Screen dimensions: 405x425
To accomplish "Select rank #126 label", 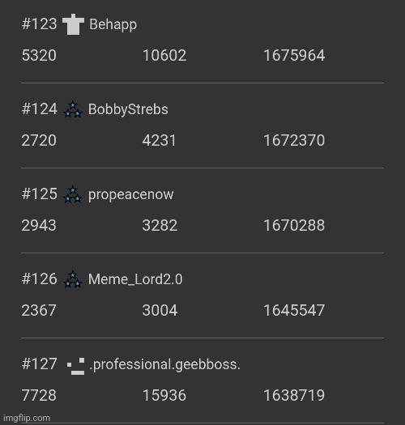I will (40, 279).
